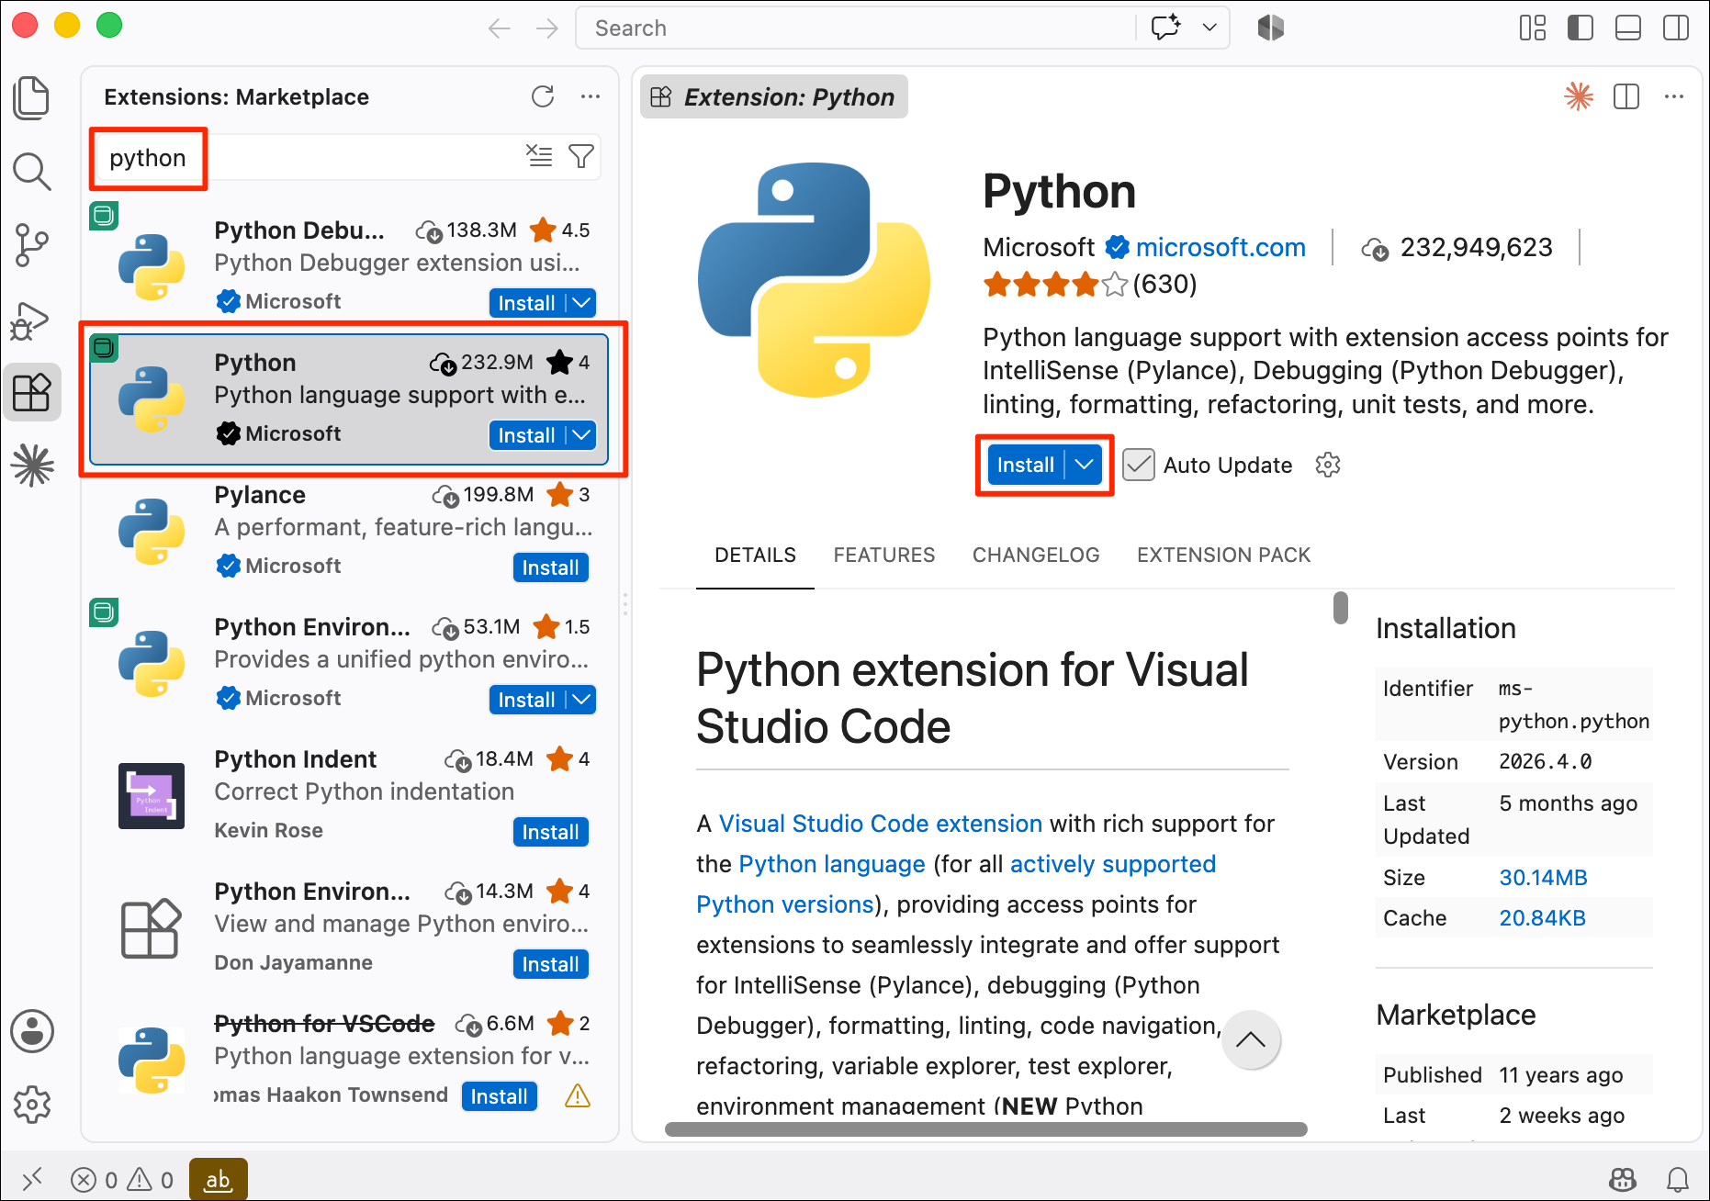Switch to the CHANGELOG tab
The width and height of the screenshot is (1710, 1201).
click(x=1036, y=555)
